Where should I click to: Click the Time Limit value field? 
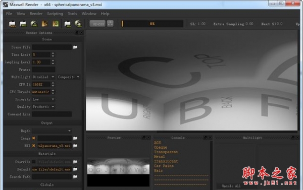pyautogui.click(x=41, y=54)
